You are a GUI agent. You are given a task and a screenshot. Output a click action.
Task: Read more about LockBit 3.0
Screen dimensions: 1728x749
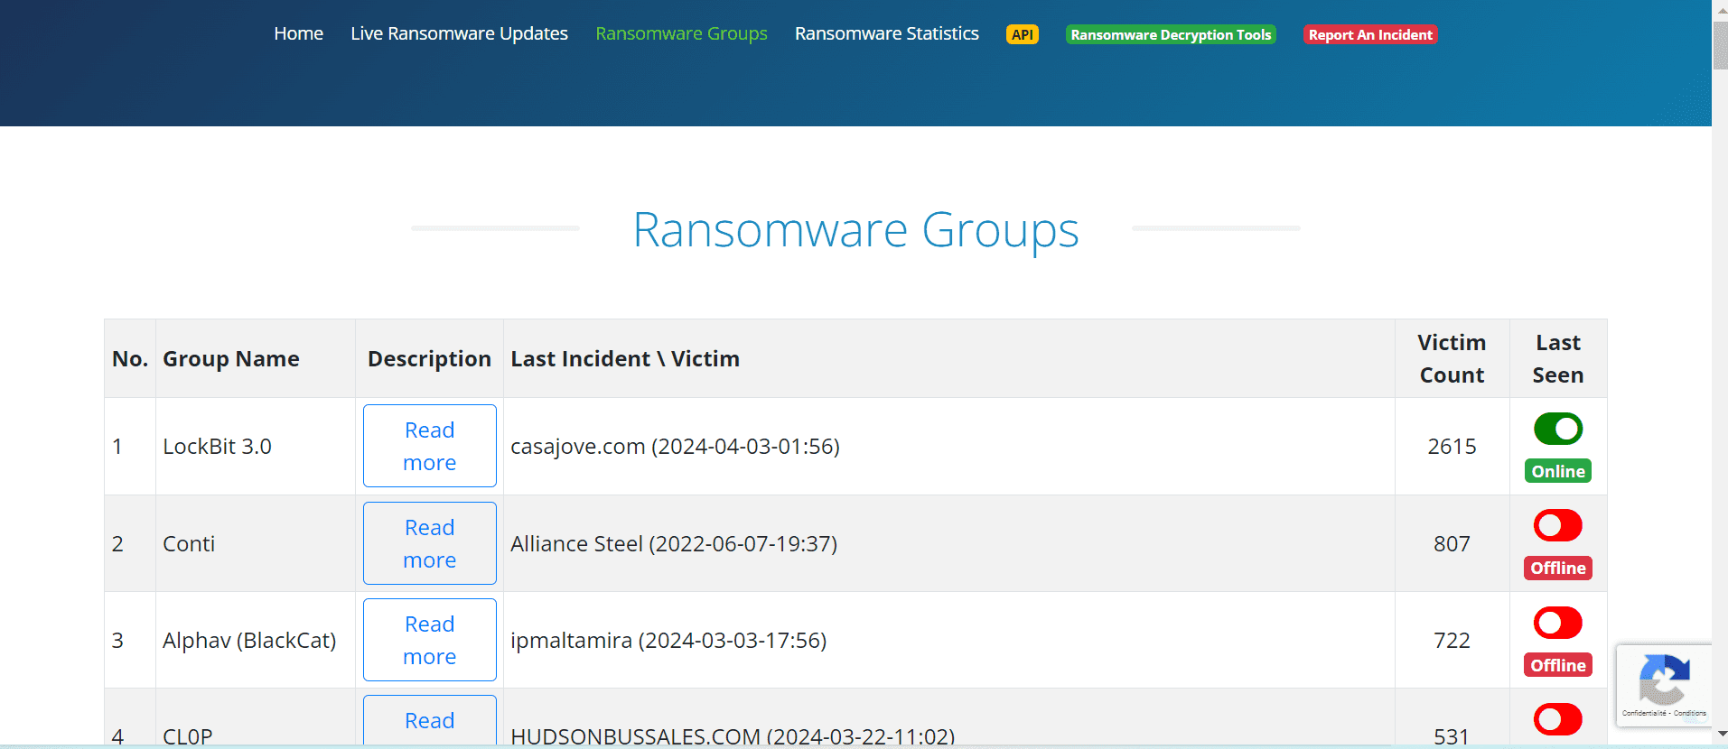[430, 446]
